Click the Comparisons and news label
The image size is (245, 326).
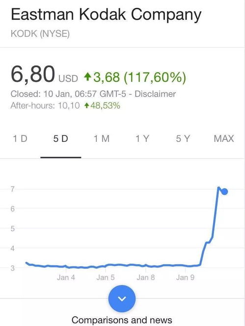point(122,320)
